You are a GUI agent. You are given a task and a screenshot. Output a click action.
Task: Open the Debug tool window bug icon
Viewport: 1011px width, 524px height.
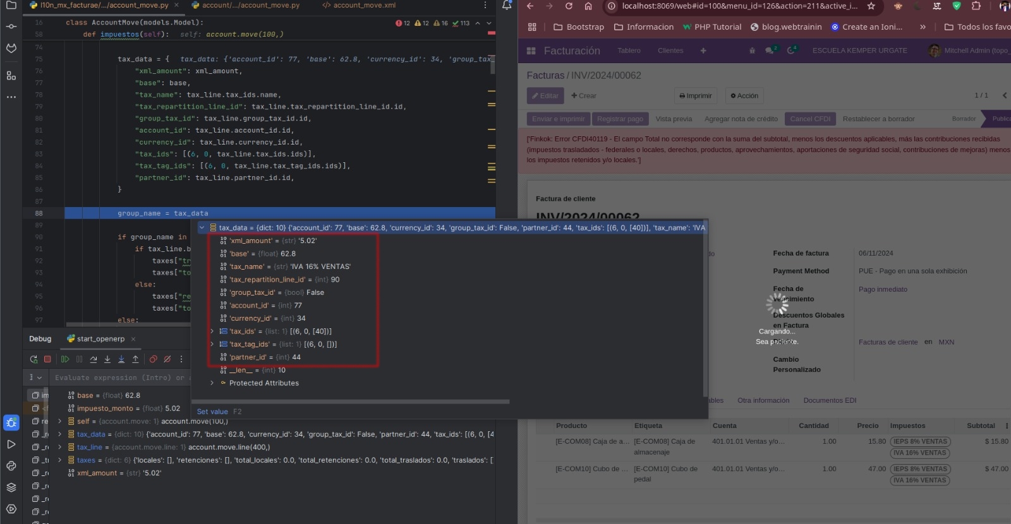coord(11,422)
